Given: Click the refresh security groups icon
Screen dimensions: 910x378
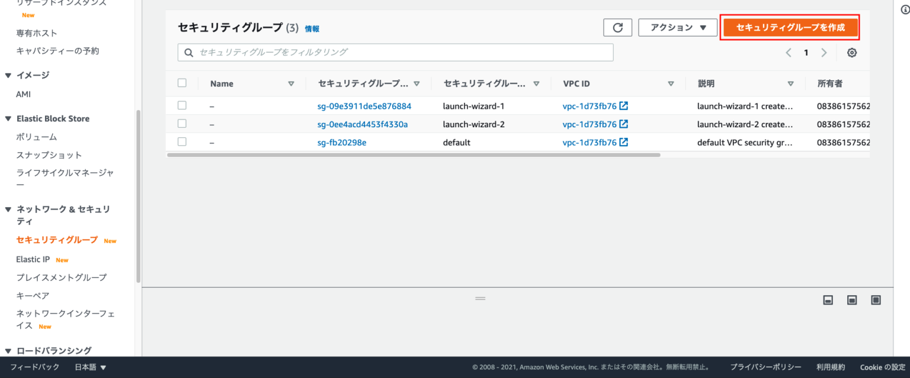Looking at the screenshot, I should 618,27.
